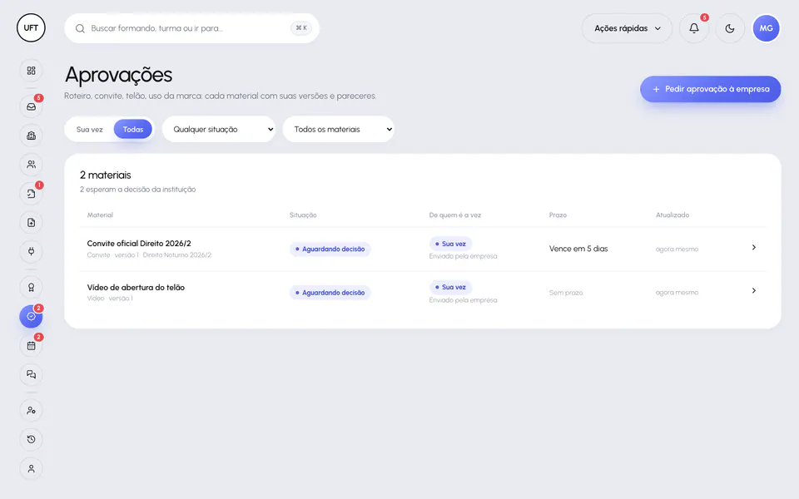Open the chat messages icon in sidebar

(x=31, y=375)
